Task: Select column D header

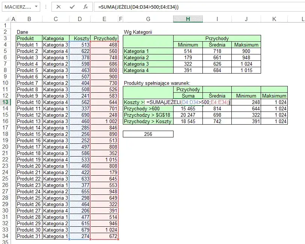Action: click(80, 19)
